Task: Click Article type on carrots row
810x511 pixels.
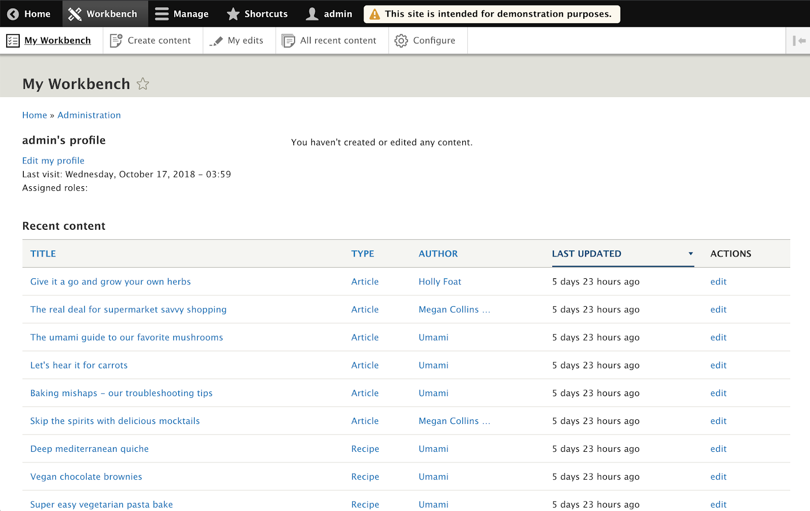Action: [365, 365]
